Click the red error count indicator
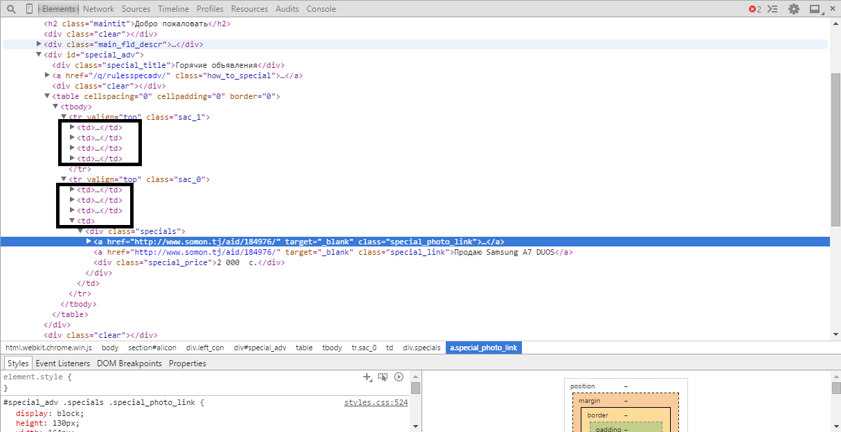This screenshot has width=841, height=432. pyautogui.click(x=754, y=9)
